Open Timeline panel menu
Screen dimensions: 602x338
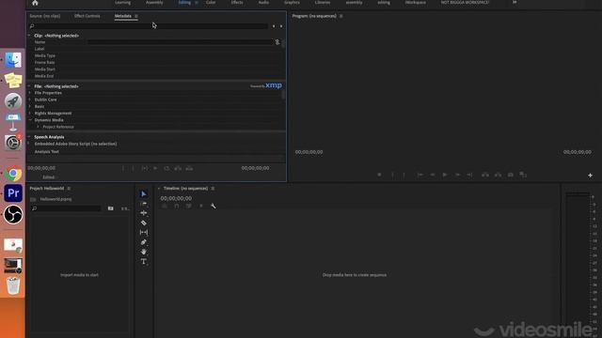(x=213, y=189)
